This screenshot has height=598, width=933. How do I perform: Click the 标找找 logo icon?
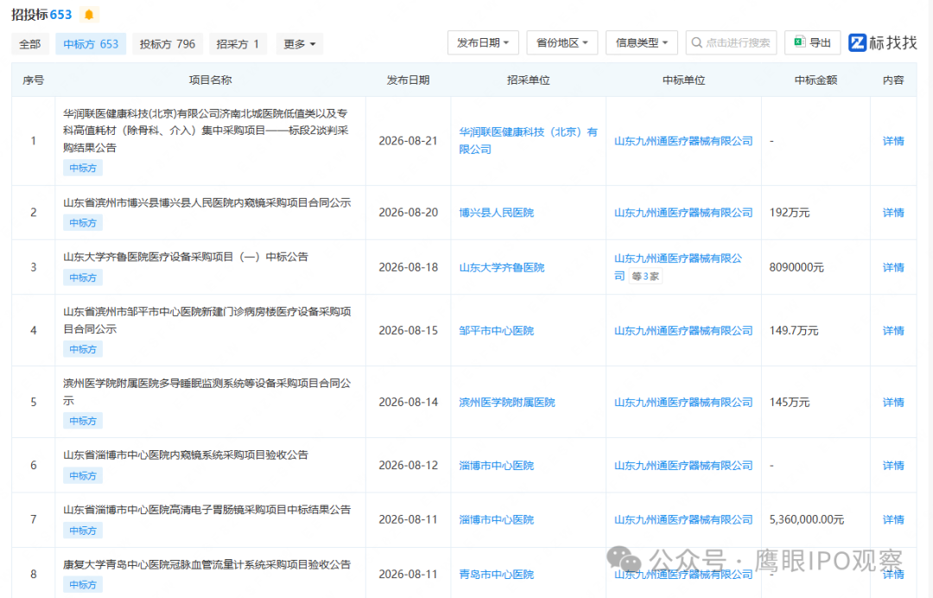pos(858,43)
